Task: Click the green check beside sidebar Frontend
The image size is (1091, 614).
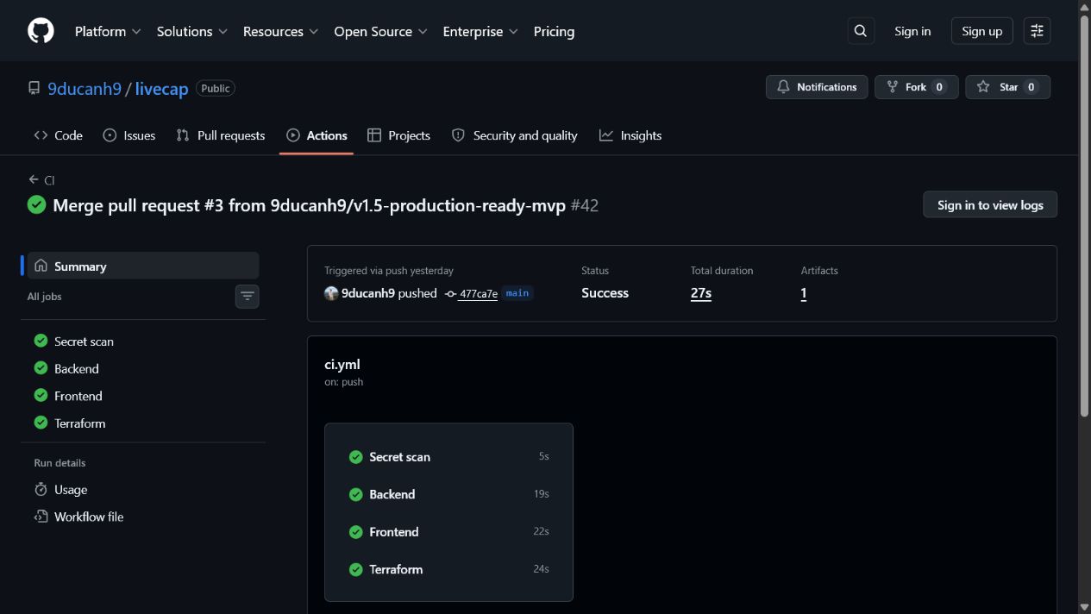Action: tap(41, 395)
